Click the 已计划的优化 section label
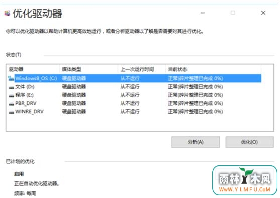Viewport: 280px width, 198px height. 20,161
